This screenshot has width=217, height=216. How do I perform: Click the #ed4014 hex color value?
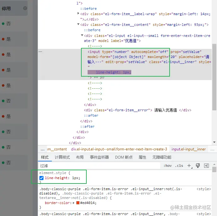pyautogui.click(x=88, y=203)
